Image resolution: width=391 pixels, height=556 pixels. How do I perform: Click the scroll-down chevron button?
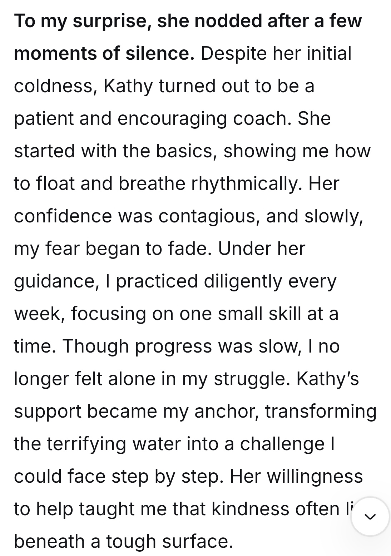point(370,516)
